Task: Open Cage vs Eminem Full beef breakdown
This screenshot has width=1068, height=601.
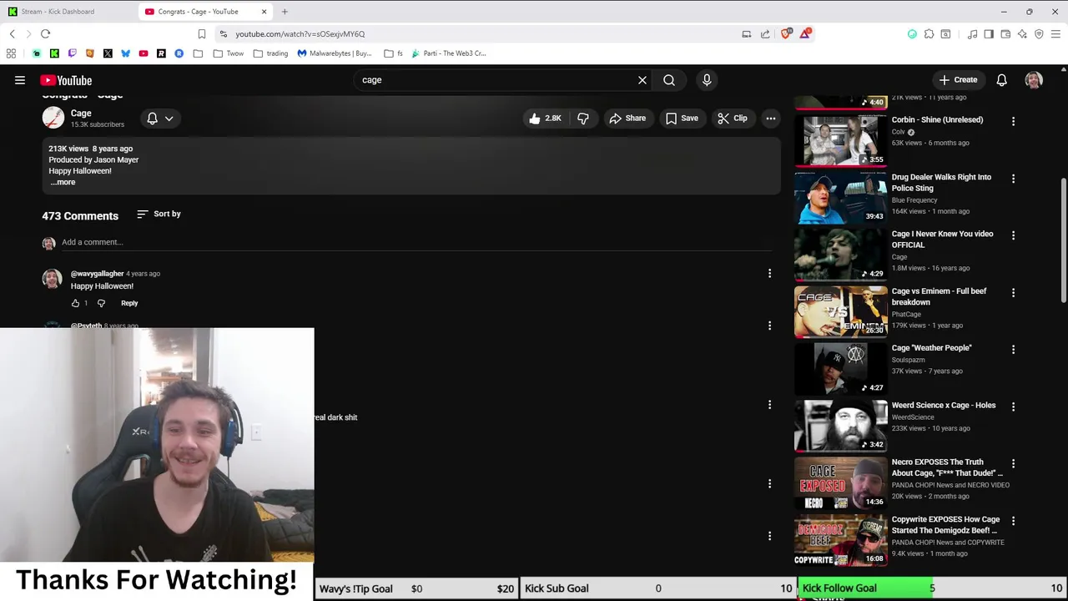Action: [939, 296]
